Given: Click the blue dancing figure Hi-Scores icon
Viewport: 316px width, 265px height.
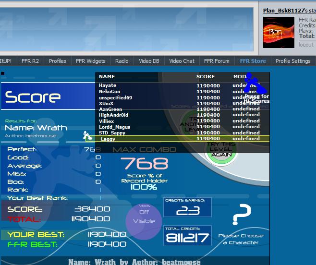Looking at the screenshot, I should coord(255,83).
